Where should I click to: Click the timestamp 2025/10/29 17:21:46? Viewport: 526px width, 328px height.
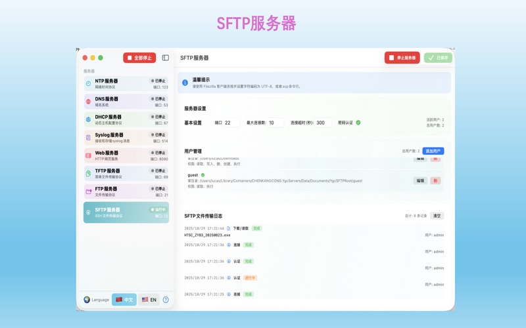[x=204, y=228]
